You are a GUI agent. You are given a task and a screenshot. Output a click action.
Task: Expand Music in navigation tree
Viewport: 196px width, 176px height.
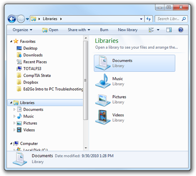14,116
